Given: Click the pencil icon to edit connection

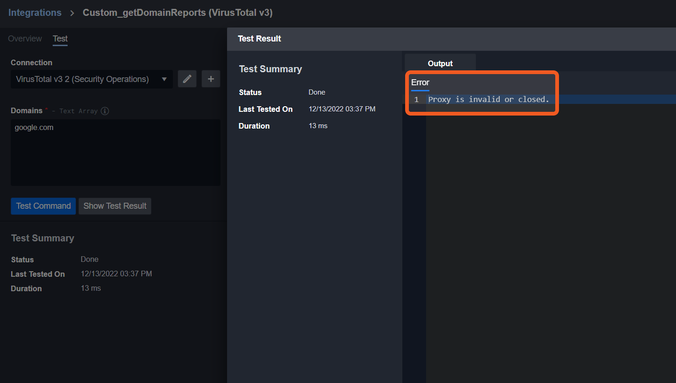Looking at the screenshot, I should point(187,79).
